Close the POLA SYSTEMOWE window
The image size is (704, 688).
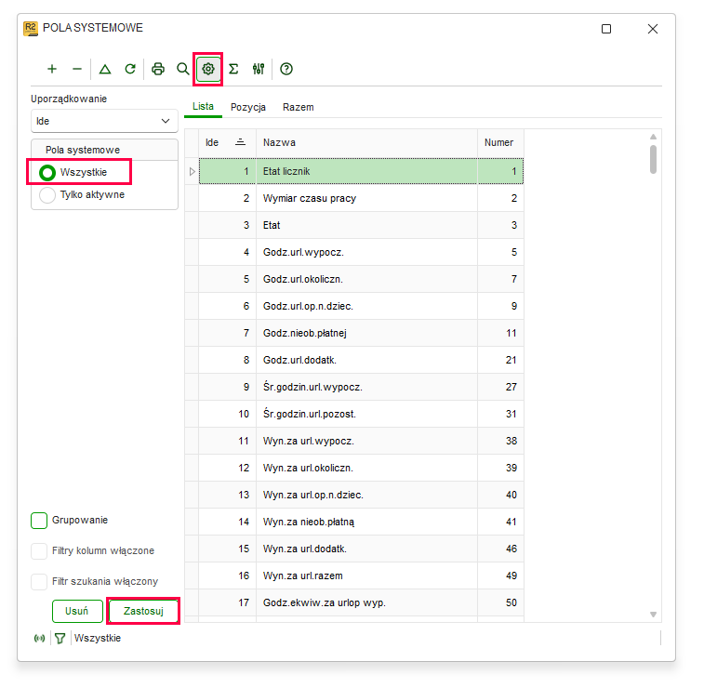[x=653, y=29]
